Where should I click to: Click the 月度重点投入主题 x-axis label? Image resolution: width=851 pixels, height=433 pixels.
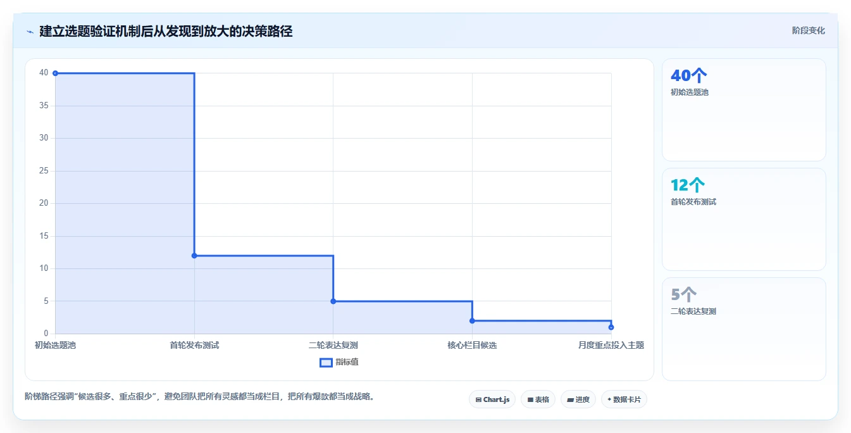[611, 346]
